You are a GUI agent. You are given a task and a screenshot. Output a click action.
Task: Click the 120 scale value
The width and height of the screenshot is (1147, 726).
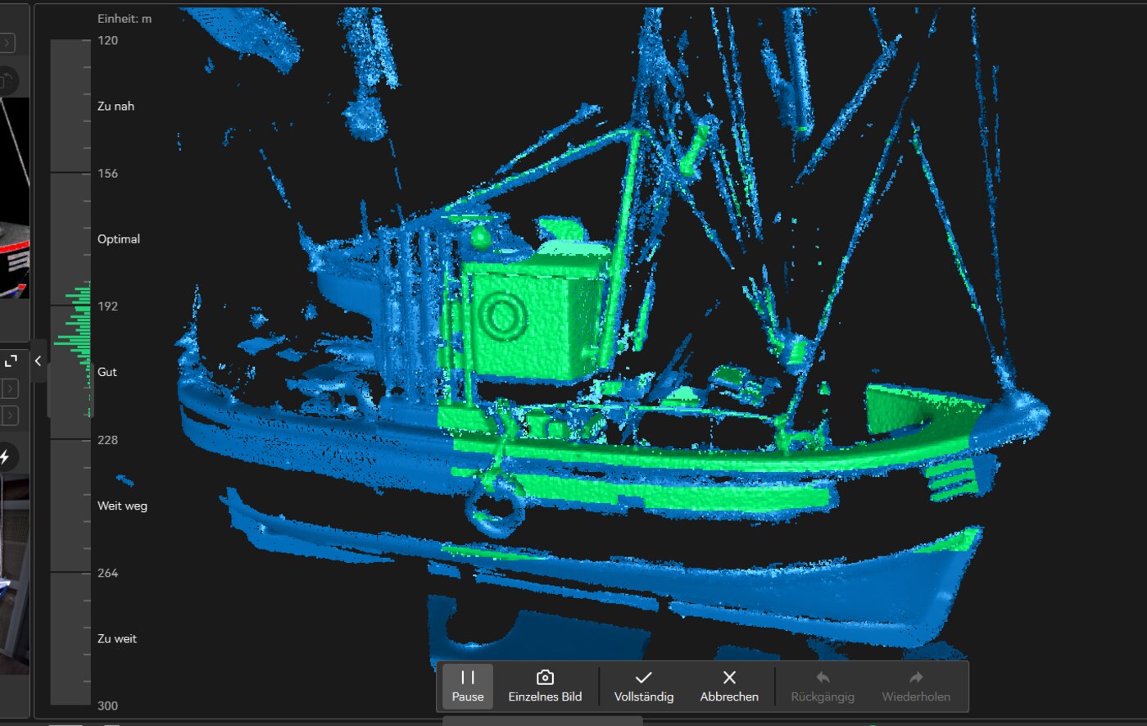tap(107, 40)
